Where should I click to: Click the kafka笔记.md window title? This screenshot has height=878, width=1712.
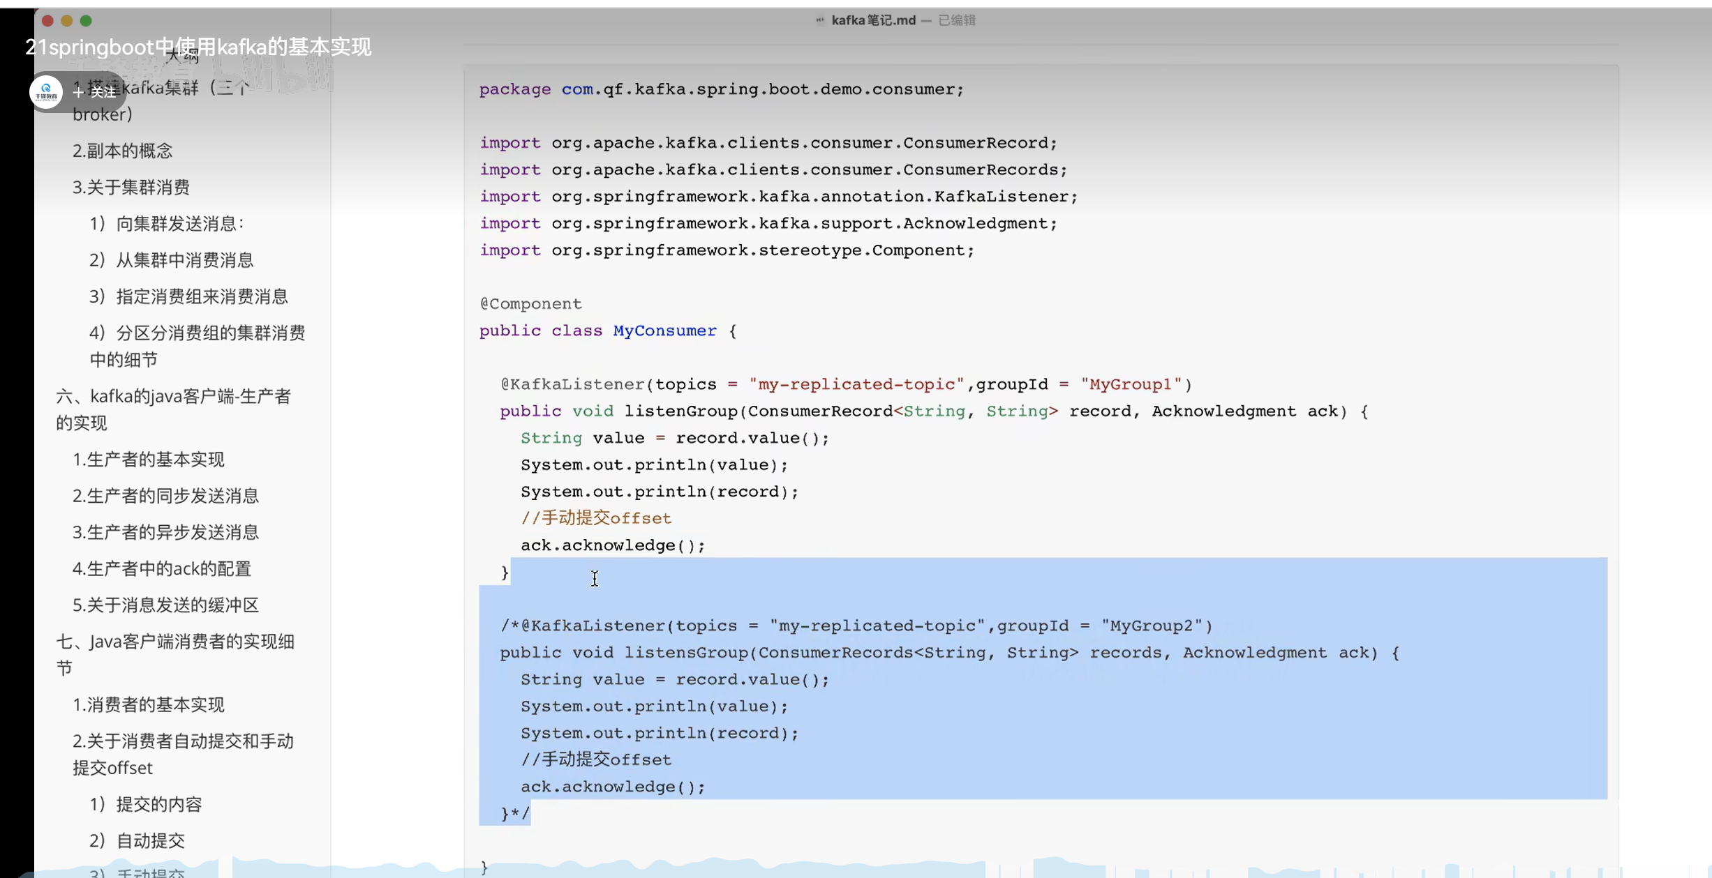(x=873, y=20)
